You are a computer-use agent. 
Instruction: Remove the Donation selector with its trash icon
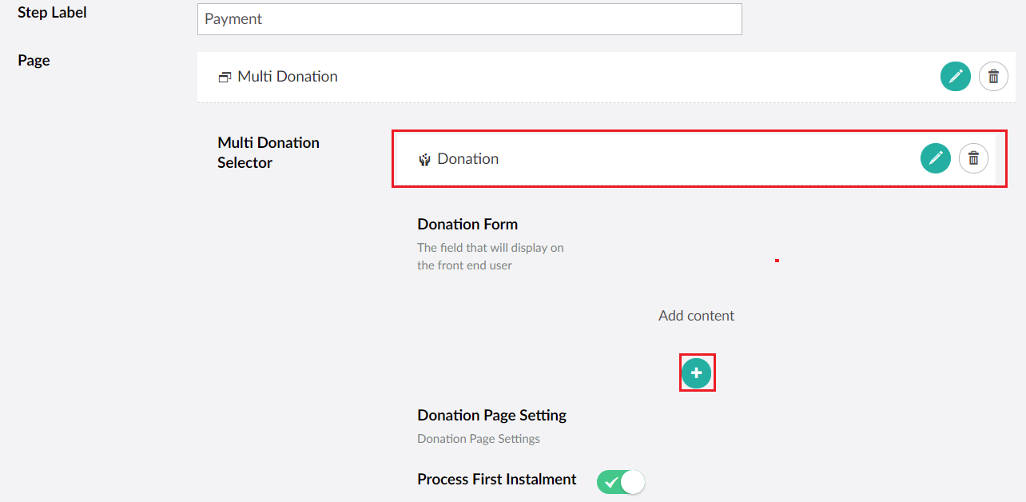pos(973,158)
